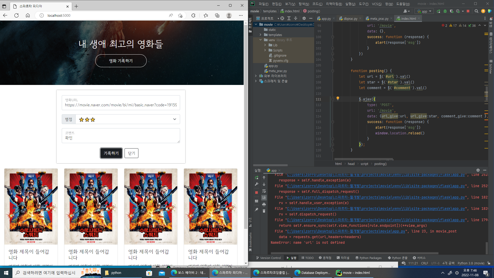The height and width of the screenshot is (278, 494).
Task: Click the orange IDE update arrow icon
Action: coord(483,11)
